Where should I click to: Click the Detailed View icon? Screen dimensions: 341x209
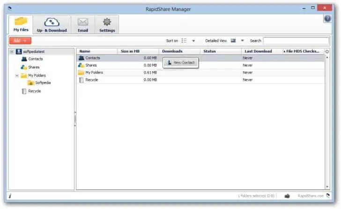(233, 41)
